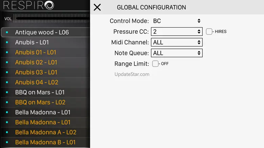Screen dimensions: 264x148
Task: Click the UpdateStar.com link
Action: pos(132,74)
